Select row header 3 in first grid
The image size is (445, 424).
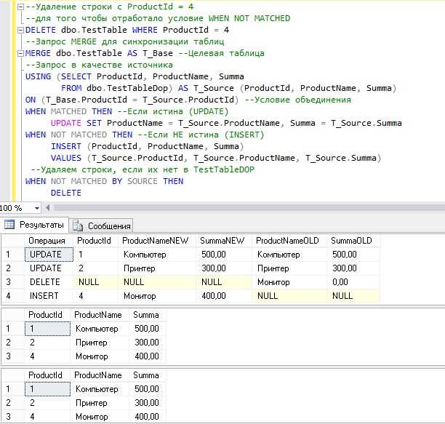coord(12,282)
